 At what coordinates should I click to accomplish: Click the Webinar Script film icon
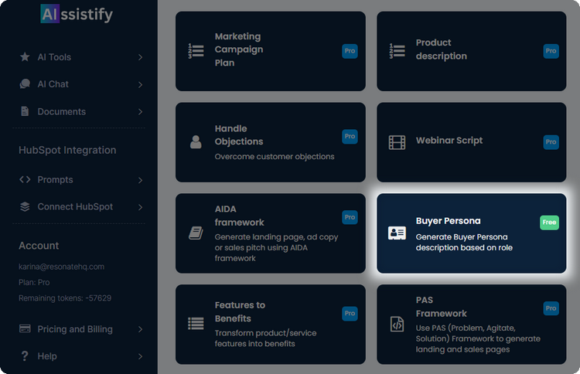pos(397,142)
